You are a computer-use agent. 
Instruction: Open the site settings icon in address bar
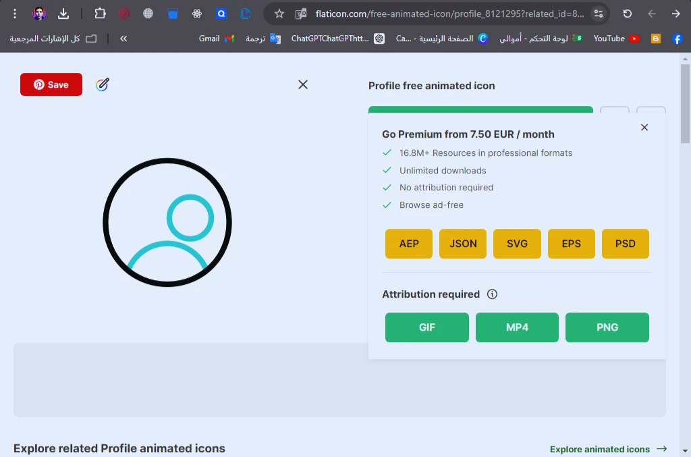[599, 14]
